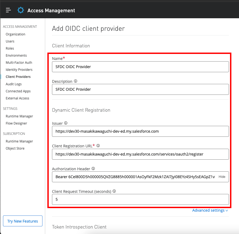Click the info icon next to Description

coord(76,81)
